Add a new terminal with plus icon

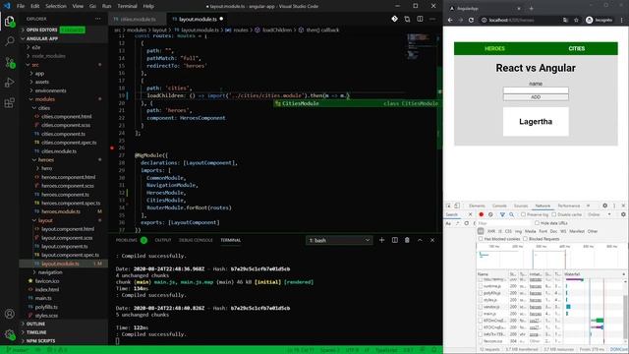tap(381, 240)
